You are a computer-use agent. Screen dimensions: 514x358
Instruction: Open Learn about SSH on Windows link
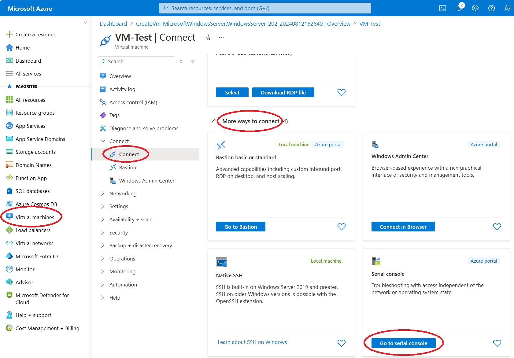(252, 342)
